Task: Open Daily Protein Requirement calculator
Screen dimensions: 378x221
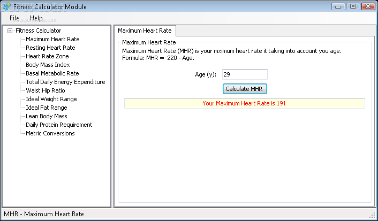Action: (59, 125)
